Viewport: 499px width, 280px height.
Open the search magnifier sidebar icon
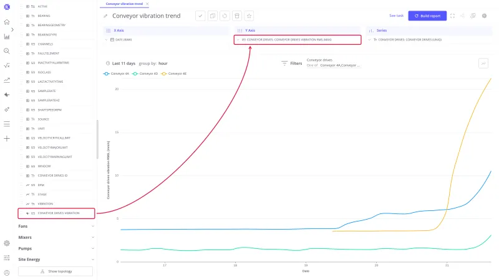point(7,51)
